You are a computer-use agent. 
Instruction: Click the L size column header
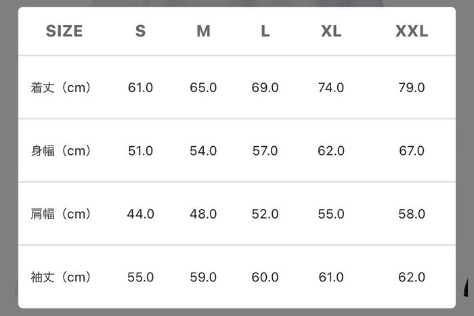tap(265, 31)
